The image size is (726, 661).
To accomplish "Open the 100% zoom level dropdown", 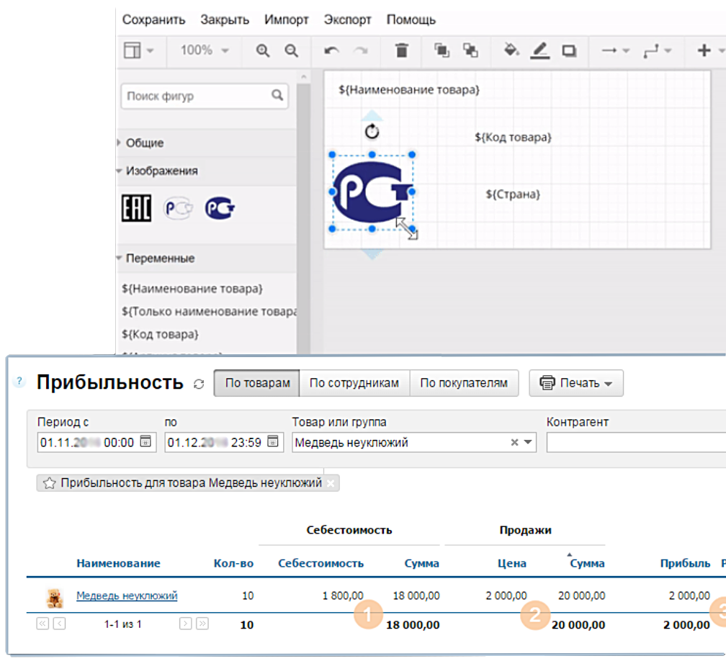I will 205,50.
